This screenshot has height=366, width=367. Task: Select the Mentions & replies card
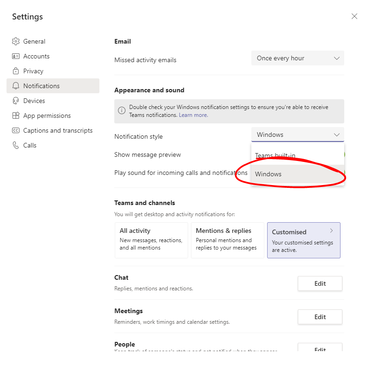[x=227, y=240]
